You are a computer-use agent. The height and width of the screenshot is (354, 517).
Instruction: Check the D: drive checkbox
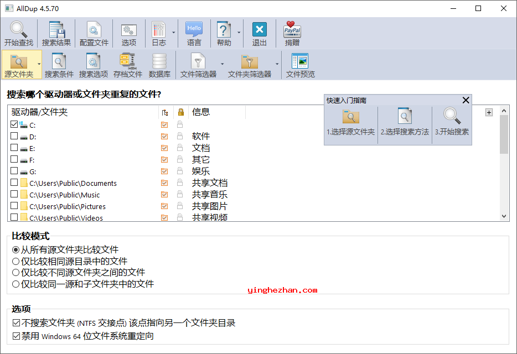pos(14,136)
